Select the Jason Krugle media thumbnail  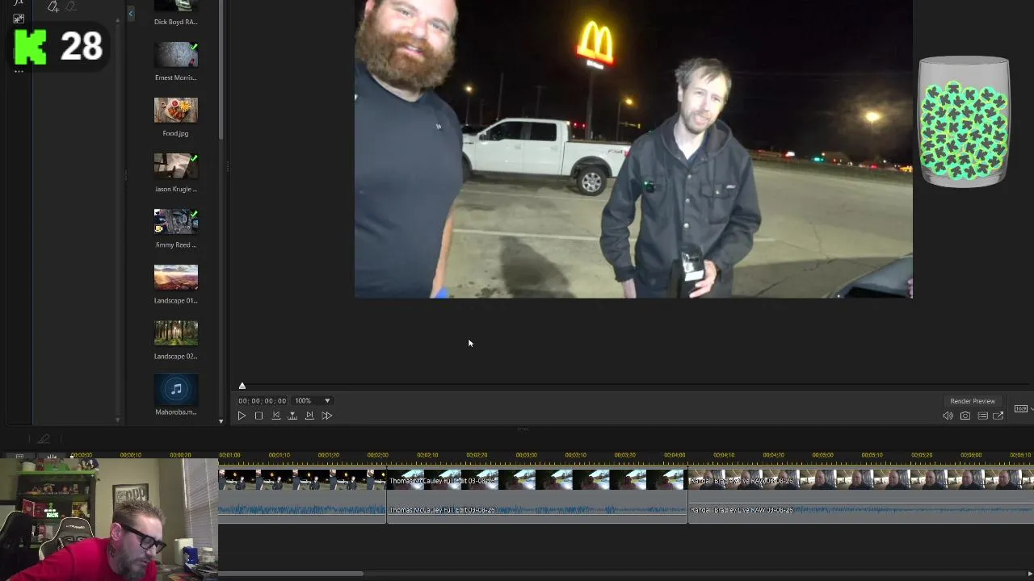click(176, 166)
